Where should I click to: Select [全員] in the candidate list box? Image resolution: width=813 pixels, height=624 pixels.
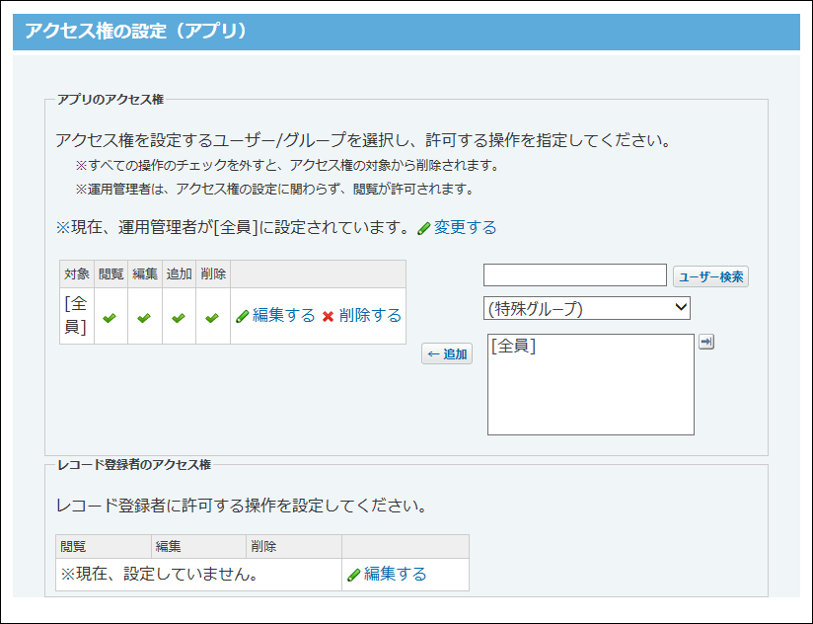(x=513, y=346)
